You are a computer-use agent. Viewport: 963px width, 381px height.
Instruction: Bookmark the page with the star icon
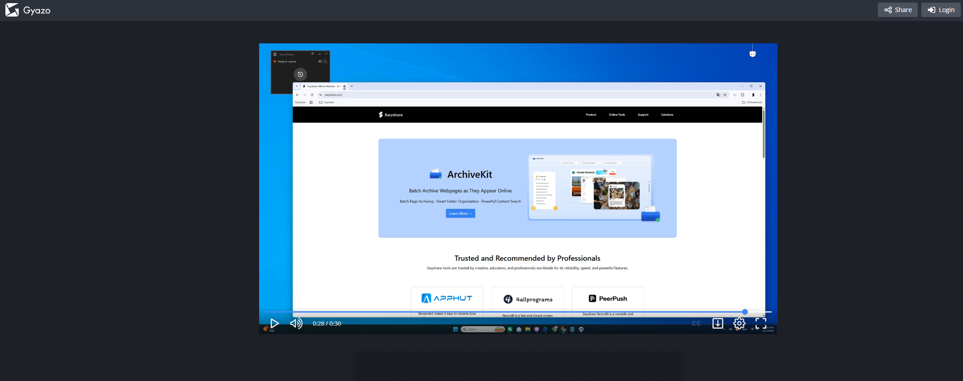(x=725, y=95)
